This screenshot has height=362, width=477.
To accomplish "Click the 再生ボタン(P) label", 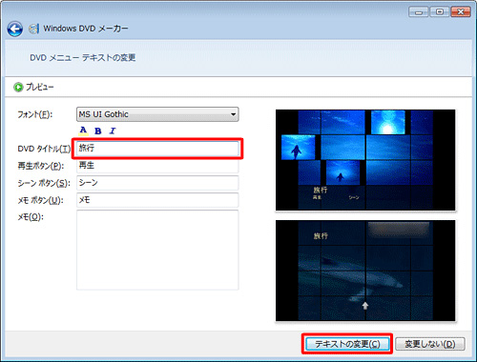I will pyautogui.click(x=41, y=166).
